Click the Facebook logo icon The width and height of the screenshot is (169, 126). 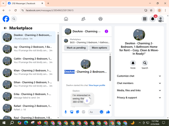coord(6,19)
